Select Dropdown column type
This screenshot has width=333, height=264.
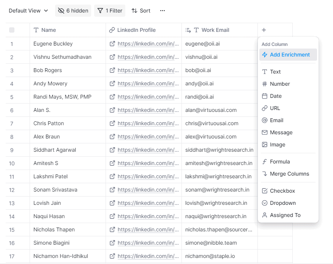[282, 203]
